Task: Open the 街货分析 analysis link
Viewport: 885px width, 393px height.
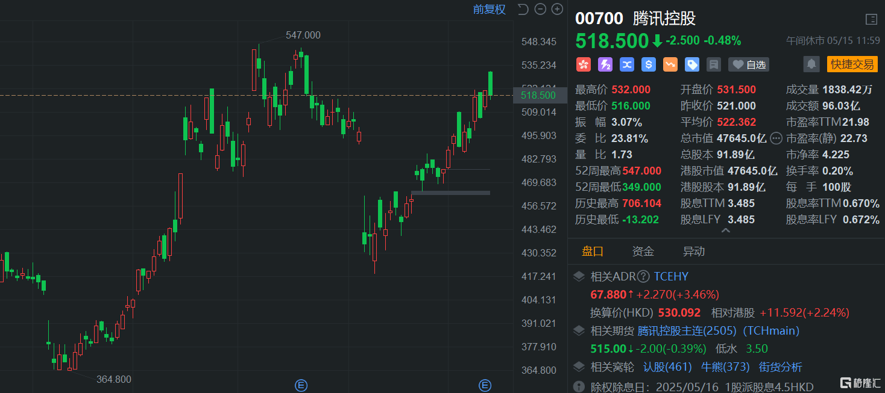Action: (x=780, y=367)
